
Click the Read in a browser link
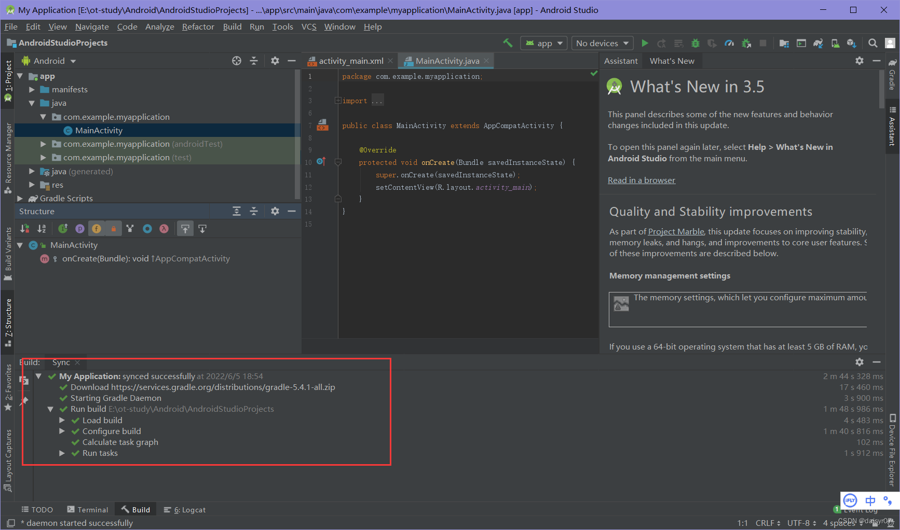tap(642, 180)
